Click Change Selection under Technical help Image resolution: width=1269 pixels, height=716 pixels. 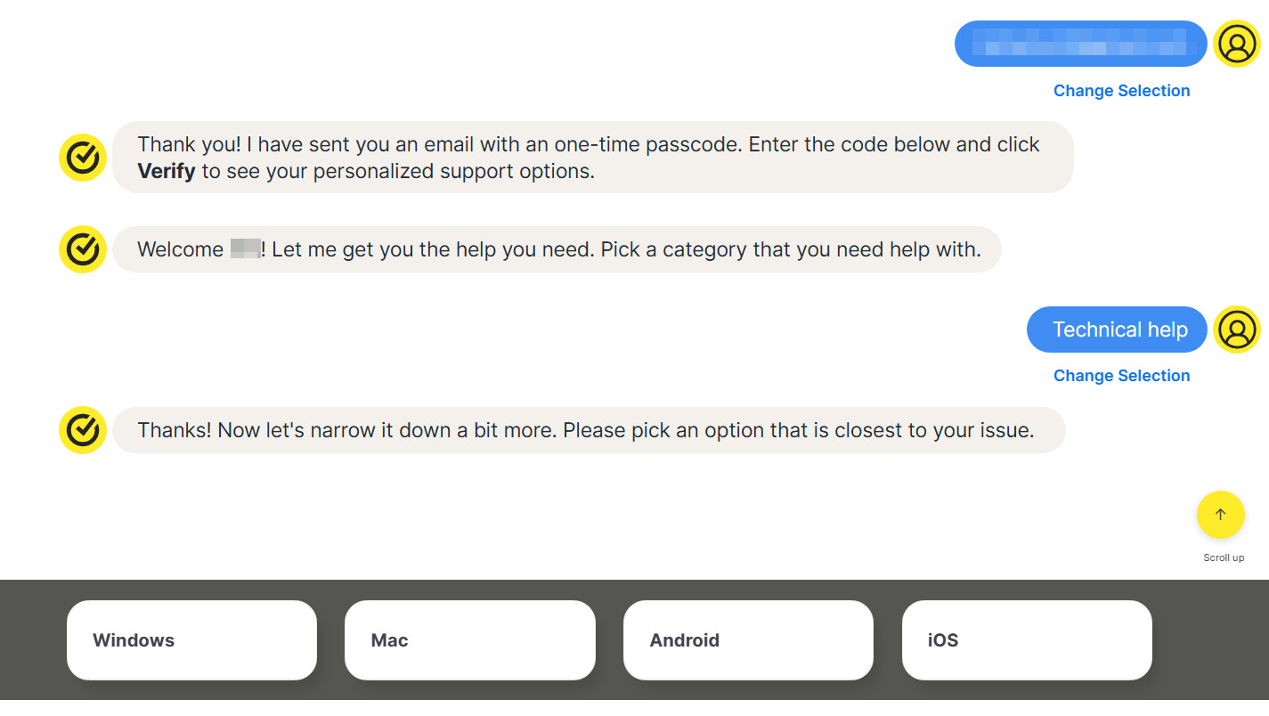1121,376
